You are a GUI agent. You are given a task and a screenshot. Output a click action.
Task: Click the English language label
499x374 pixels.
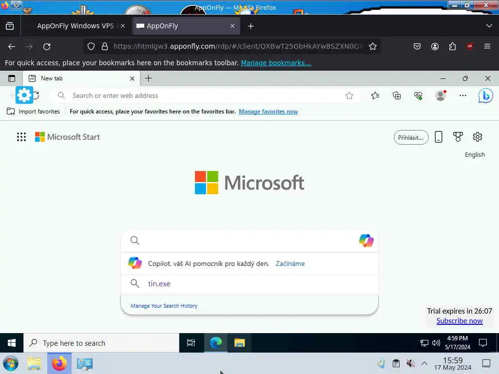(475, 154)
